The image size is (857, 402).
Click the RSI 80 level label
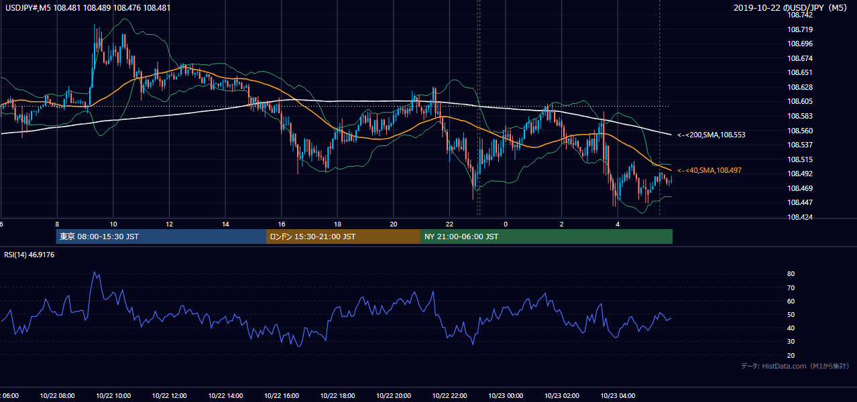791,274
